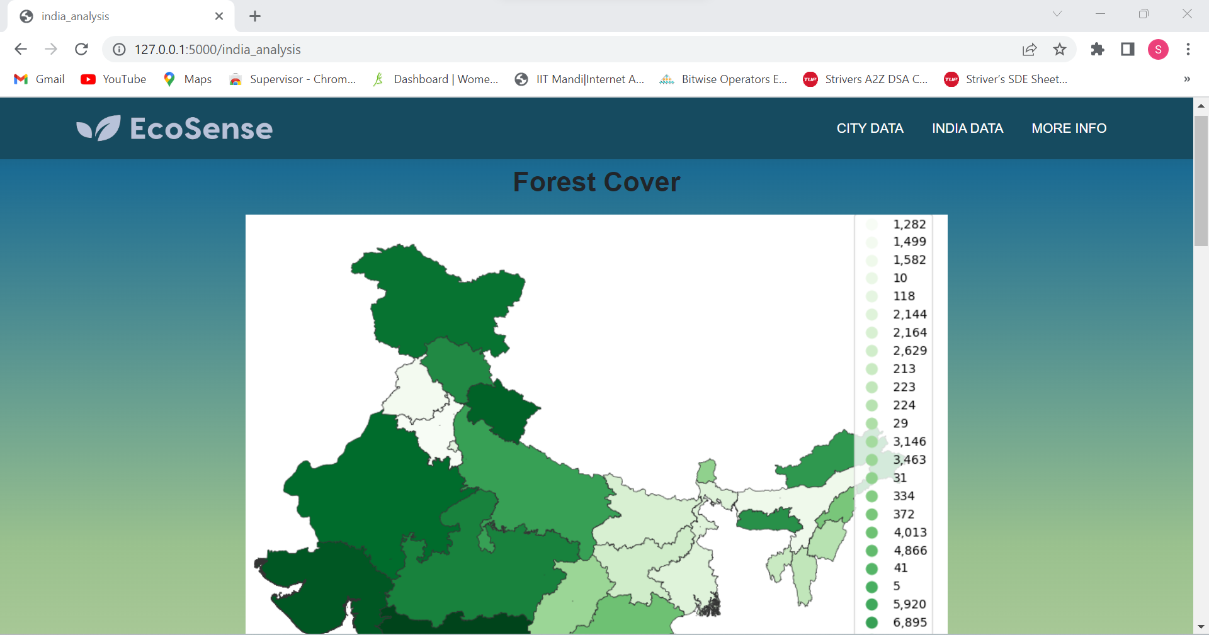1209x635 pixels.
Task: Open the Chrome three-dot menu
Action: 1189,49
